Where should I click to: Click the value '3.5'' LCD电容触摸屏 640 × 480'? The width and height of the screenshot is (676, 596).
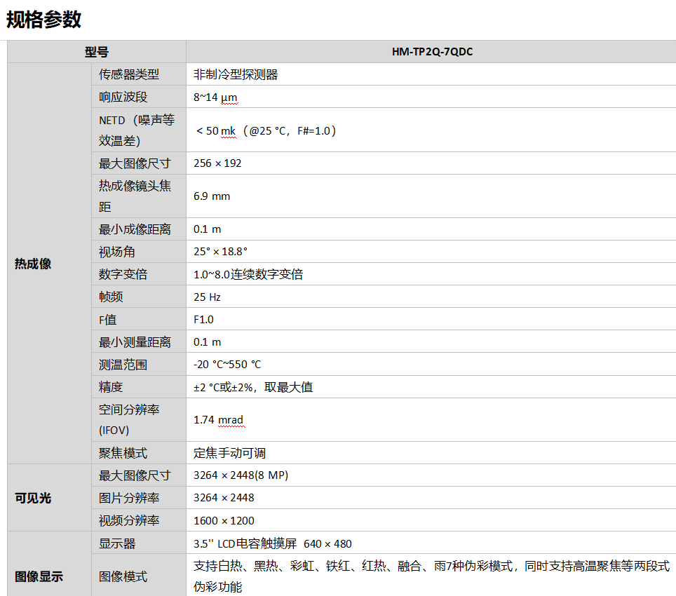[x=273, y=543]
